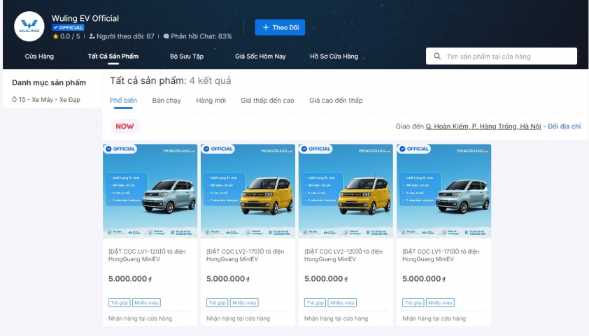Click OFFICIAL badge on LV1-120 card
This screenshot has height=336, width=589.
coord(120,149)
